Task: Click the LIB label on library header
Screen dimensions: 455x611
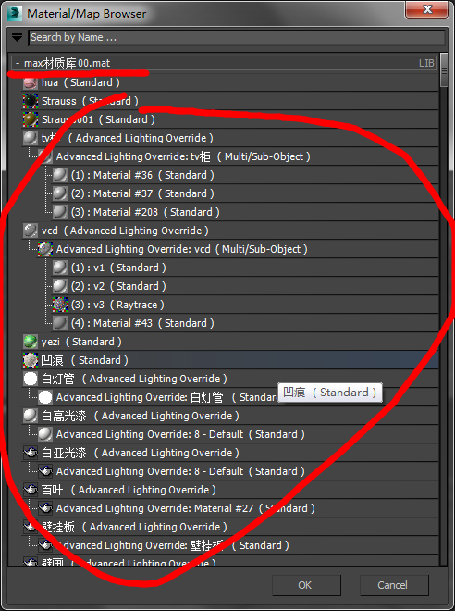Action: (x=426, y=63)
